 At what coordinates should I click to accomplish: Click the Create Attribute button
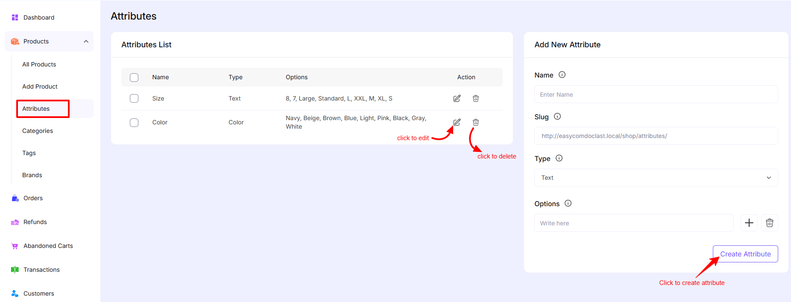click(x=745, y=254)
